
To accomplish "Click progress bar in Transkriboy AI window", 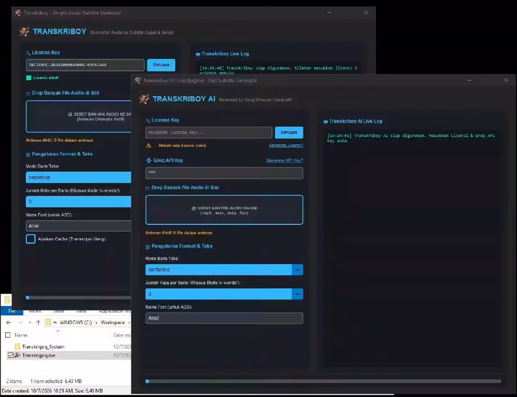I will tap(324, 381).
